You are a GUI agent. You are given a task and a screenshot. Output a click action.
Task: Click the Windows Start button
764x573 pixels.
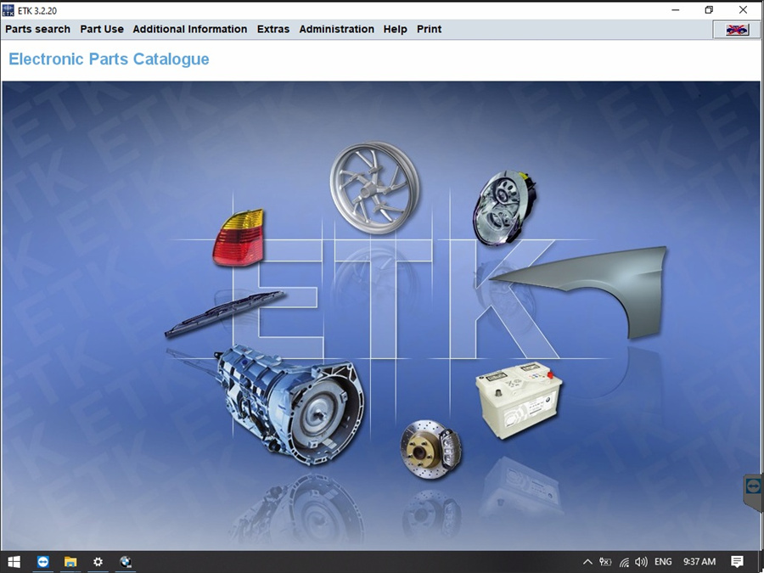click(14, 562)
